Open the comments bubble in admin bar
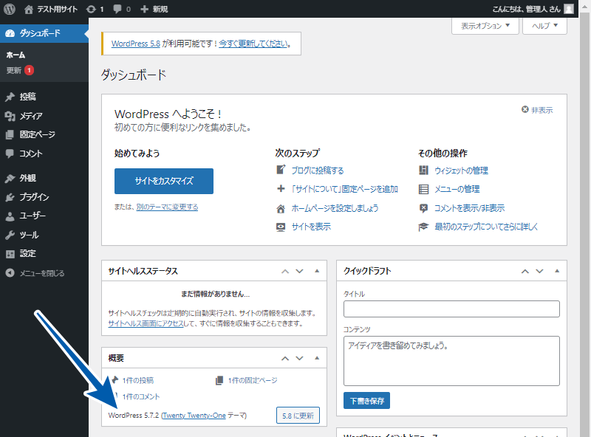The height and width of the screenshot is (437, 591). pos(117,9)
